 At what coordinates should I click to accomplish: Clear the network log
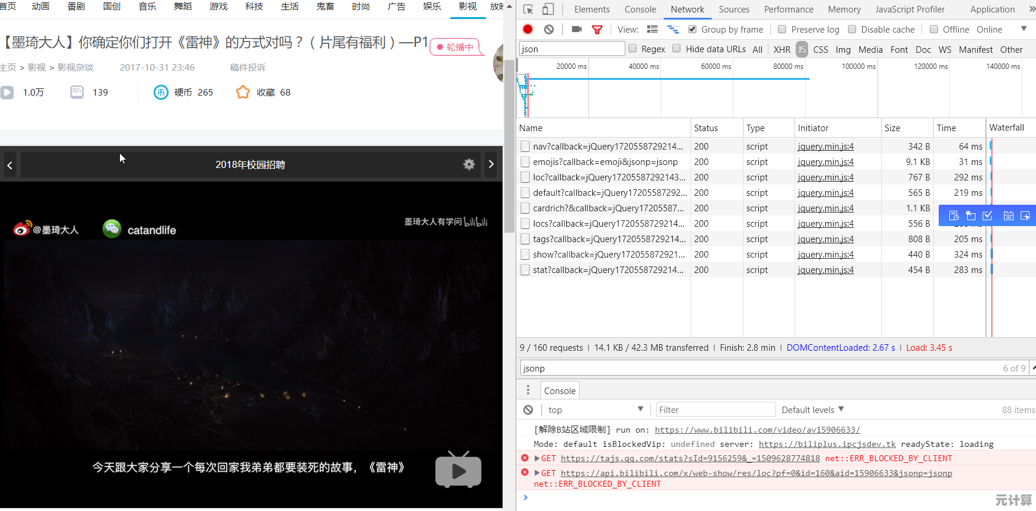coord(549,29)
